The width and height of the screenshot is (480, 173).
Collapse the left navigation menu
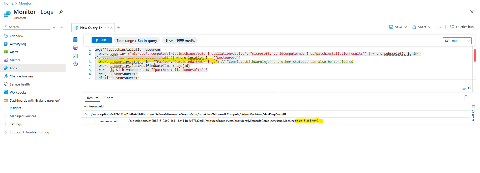(62, 27)
